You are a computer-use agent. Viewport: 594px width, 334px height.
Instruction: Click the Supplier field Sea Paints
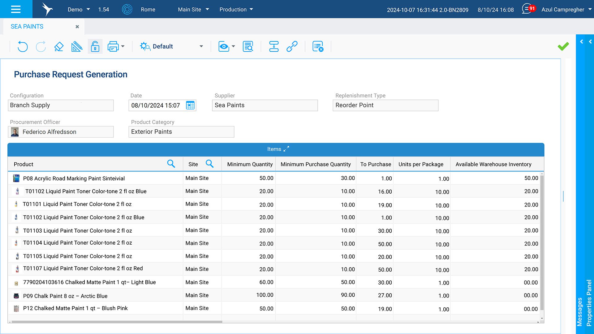pyautogui.click(x=265, y=105)
